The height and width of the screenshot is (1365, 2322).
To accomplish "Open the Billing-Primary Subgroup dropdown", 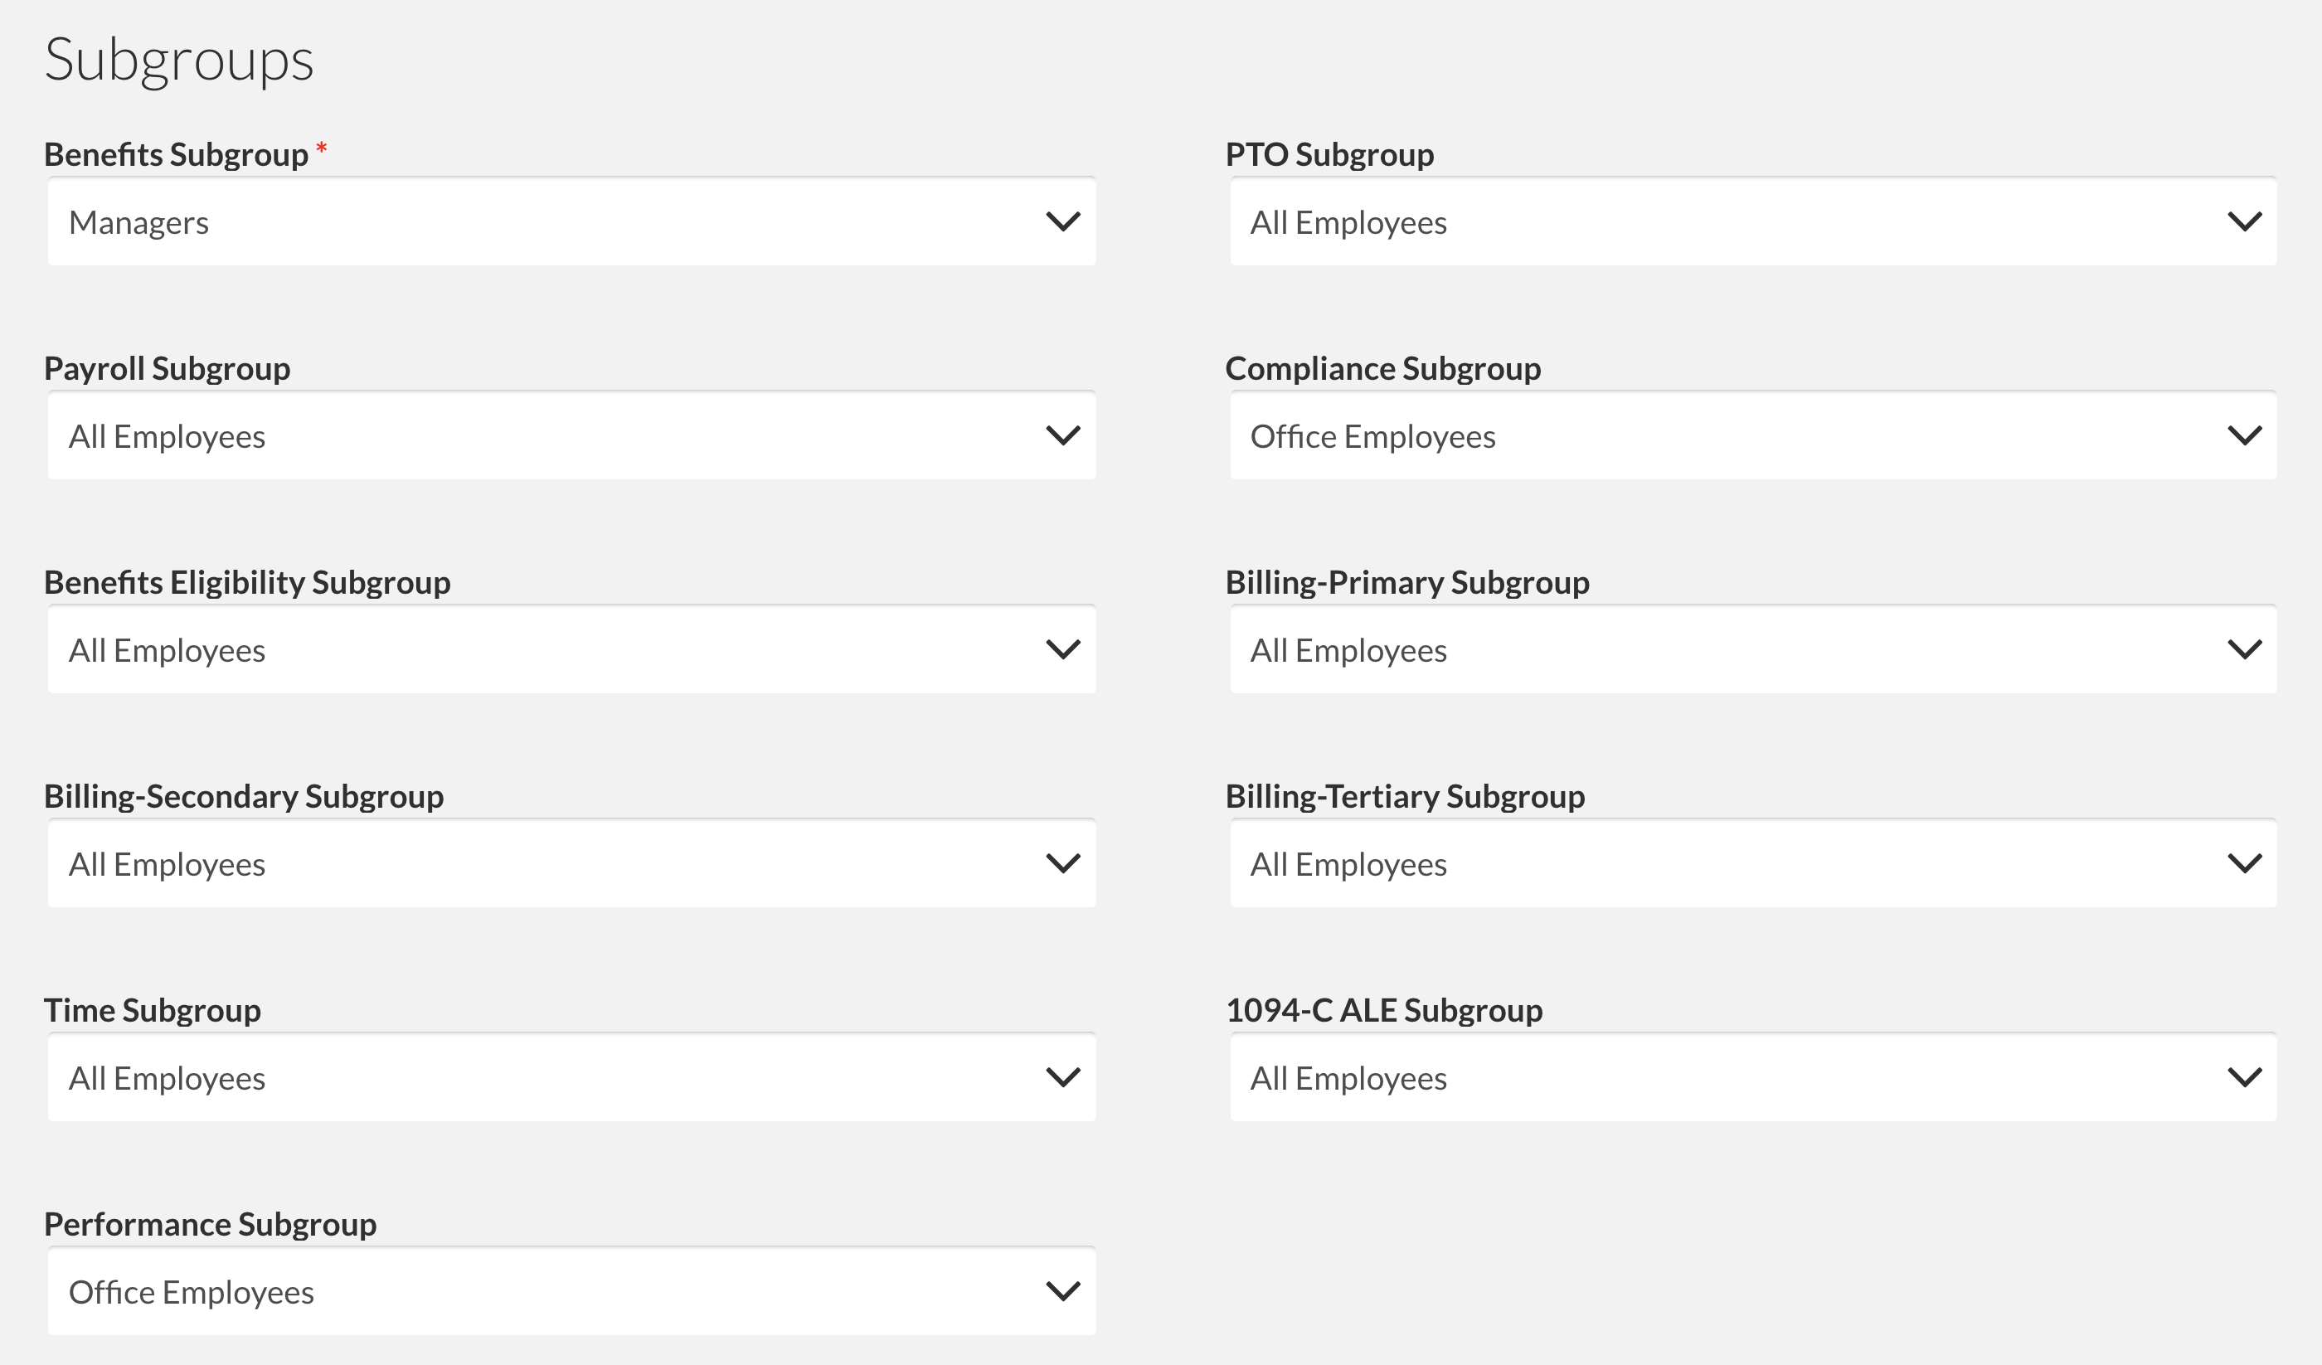I will click(x=1752, y=650).
